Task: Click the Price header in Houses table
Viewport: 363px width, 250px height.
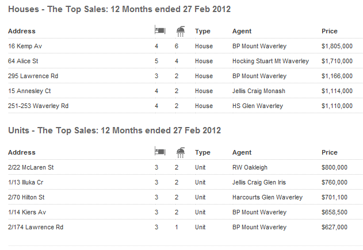Action: tap(330, 31)
